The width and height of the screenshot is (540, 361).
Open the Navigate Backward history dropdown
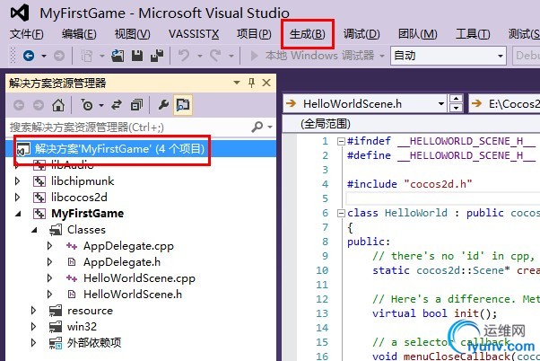(x=44, y=56)
